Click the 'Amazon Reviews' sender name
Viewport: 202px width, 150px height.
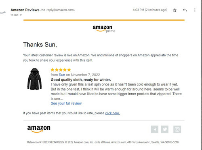coord(25,10)
